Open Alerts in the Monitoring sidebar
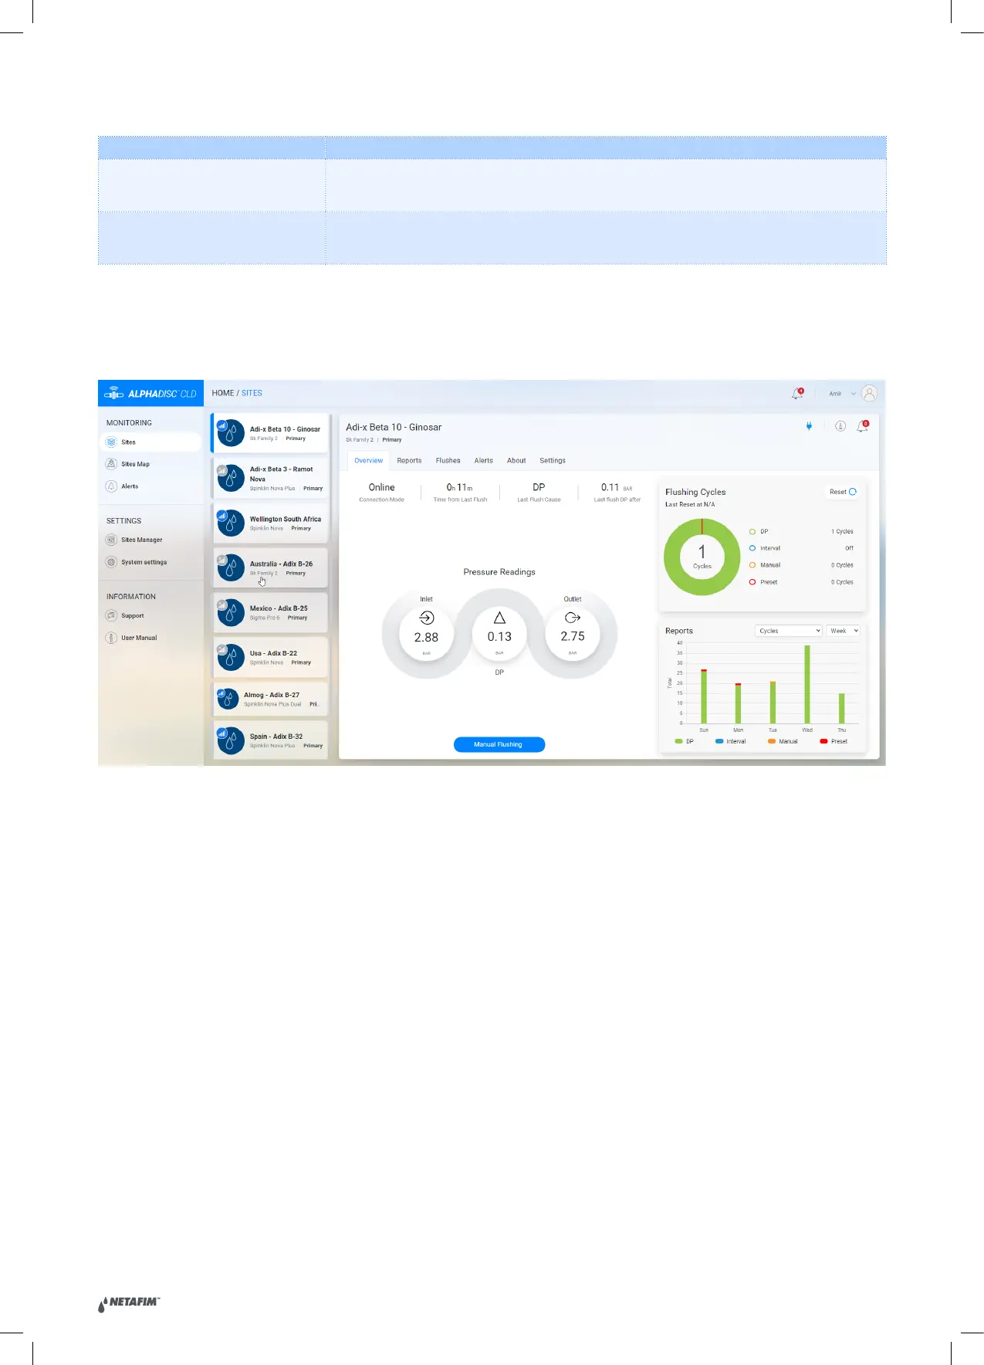This screenshot has height=1365, width=984. 130,486
